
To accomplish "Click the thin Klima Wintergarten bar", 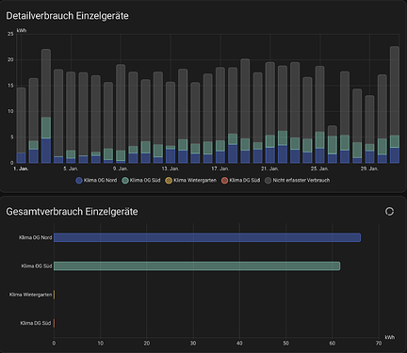I will [55, 295].
